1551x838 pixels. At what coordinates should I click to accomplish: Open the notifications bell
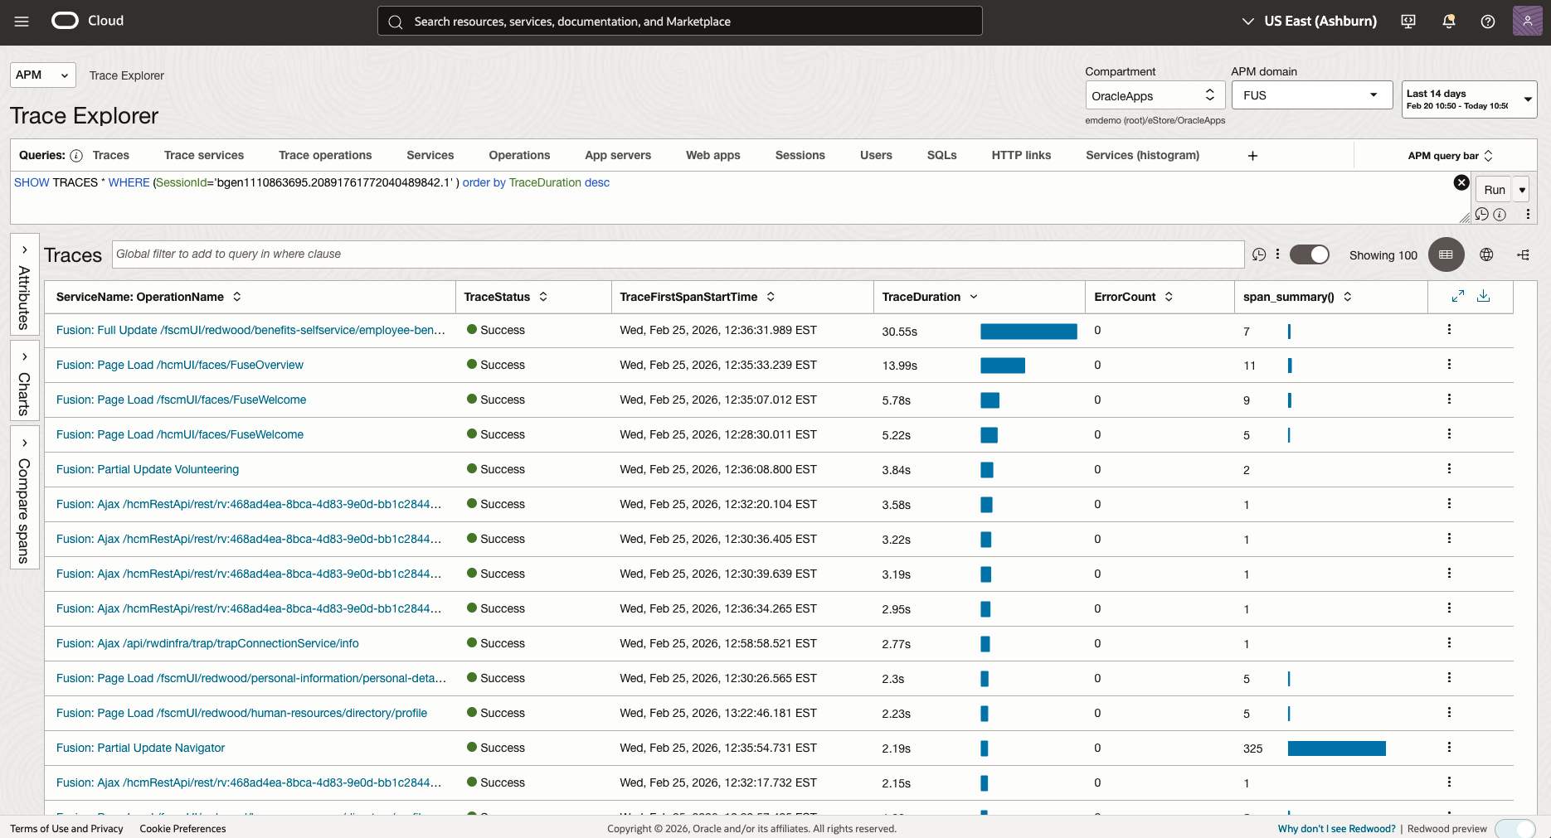coord(1448,22)
